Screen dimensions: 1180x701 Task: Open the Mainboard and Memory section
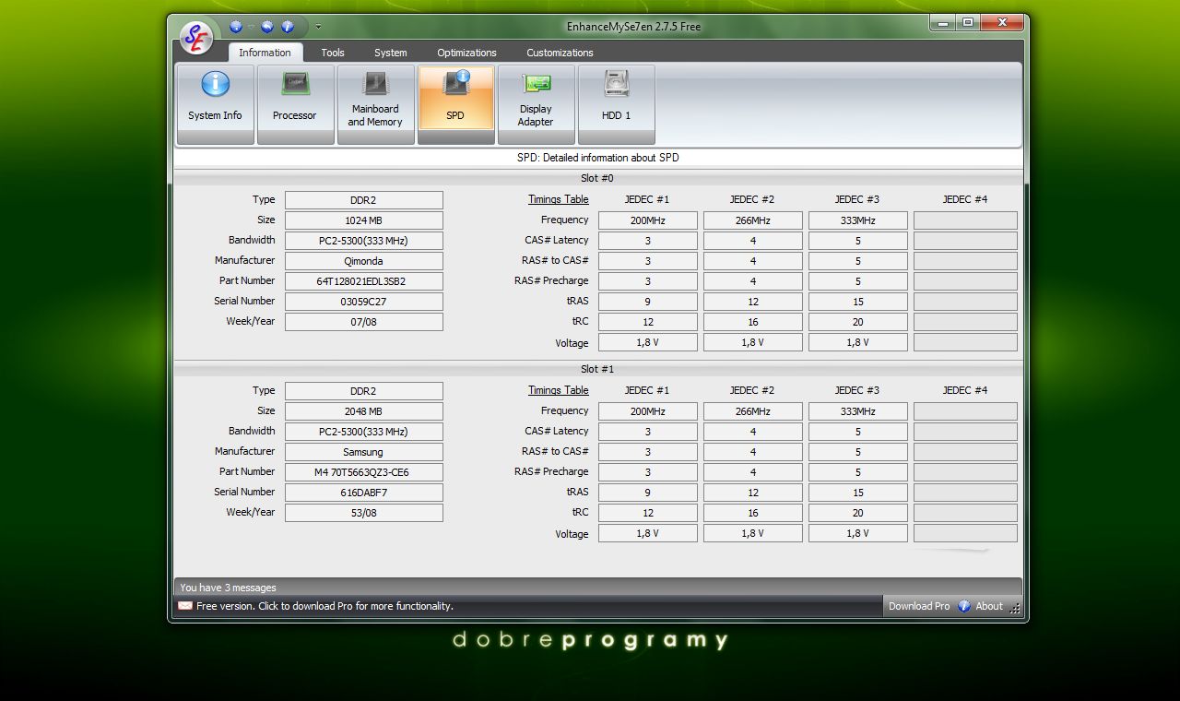(375, 104)
